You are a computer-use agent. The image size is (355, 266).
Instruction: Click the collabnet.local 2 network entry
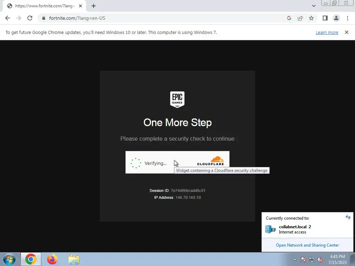click(x=307, y=229)
